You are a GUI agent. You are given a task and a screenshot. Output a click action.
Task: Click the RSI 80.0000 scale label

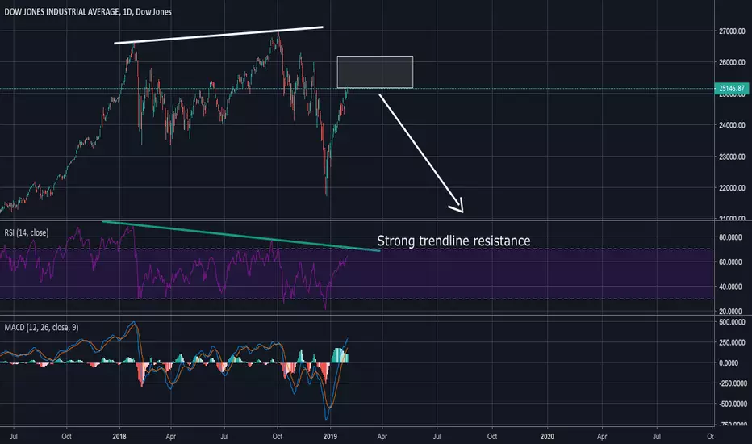pyautogui.click(x=730, y=237)
